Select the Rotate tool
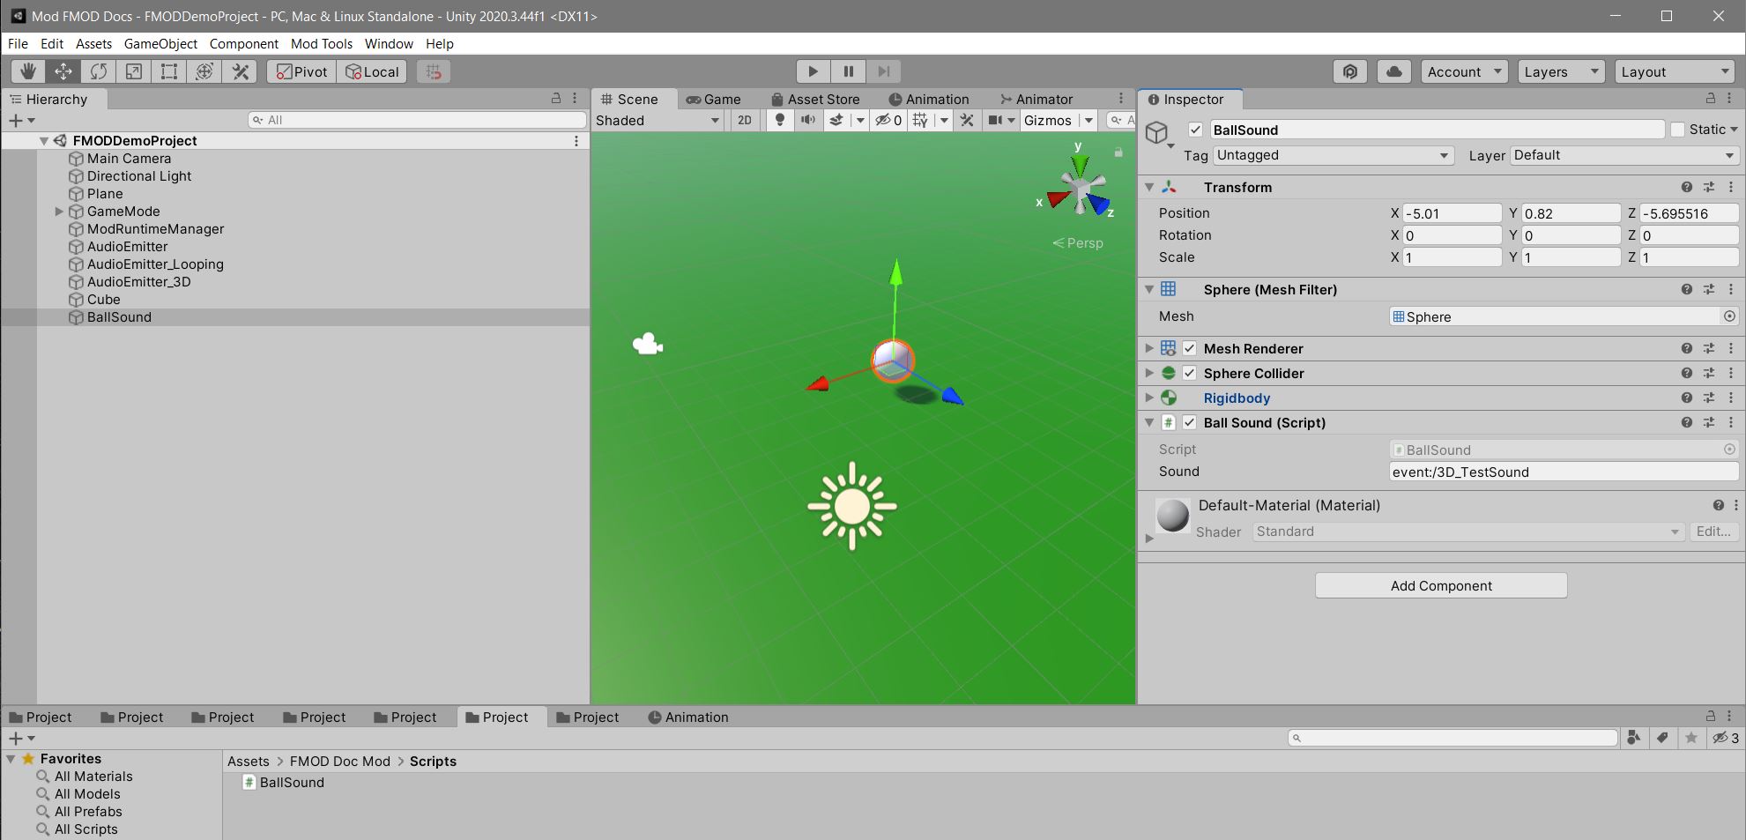The height and width of the screenshot is (840, 1746). (98, 71)
